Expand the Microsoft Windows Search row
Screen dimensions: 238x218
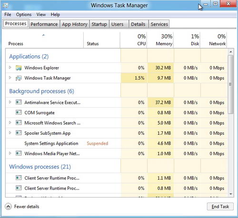tap(10, 122)
